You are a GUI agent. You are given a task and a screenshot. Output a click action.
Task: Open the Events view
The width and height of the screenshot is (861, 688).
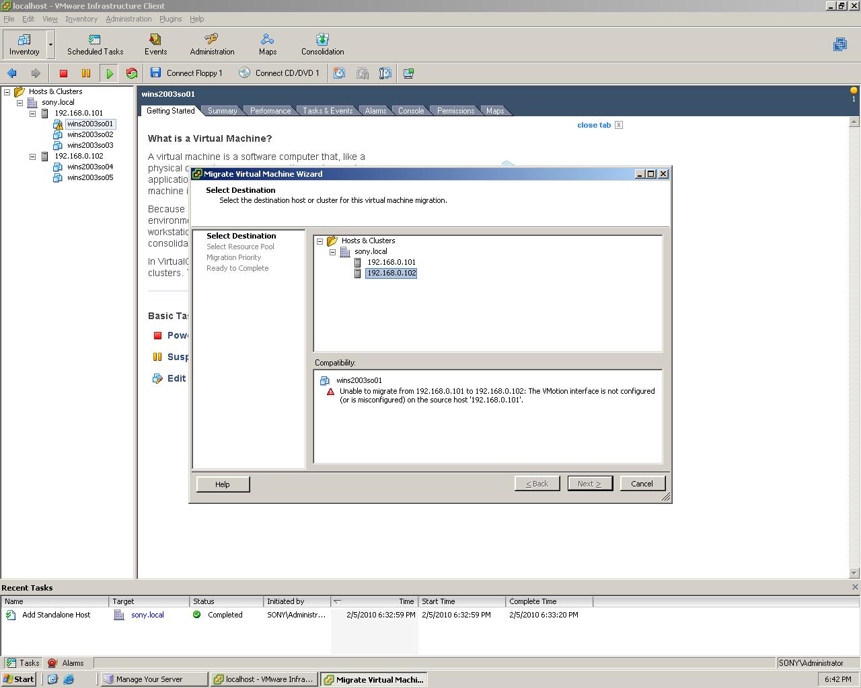point(155,42)
